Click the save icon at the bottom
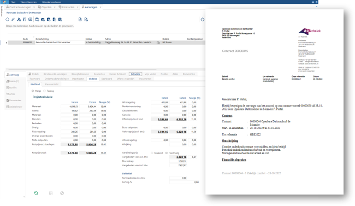 (x=51, y=193)
